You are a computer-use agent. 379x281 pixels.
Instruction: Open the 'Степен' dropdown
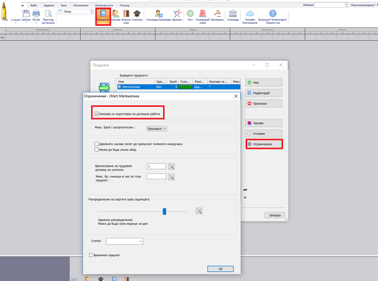(x=124, y=241)
